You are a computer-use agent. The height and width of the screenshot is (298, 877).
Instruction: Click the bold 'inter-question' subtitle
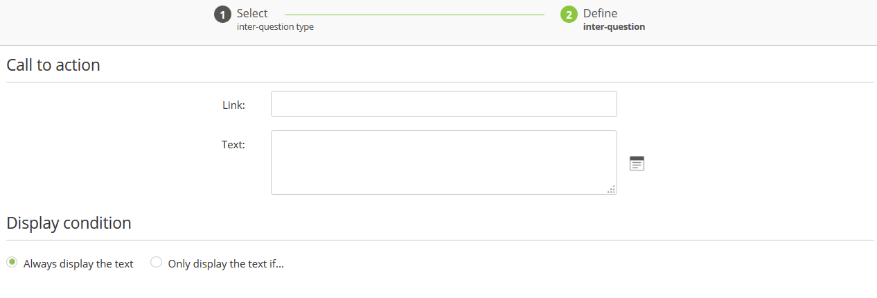tap(614, 27)
